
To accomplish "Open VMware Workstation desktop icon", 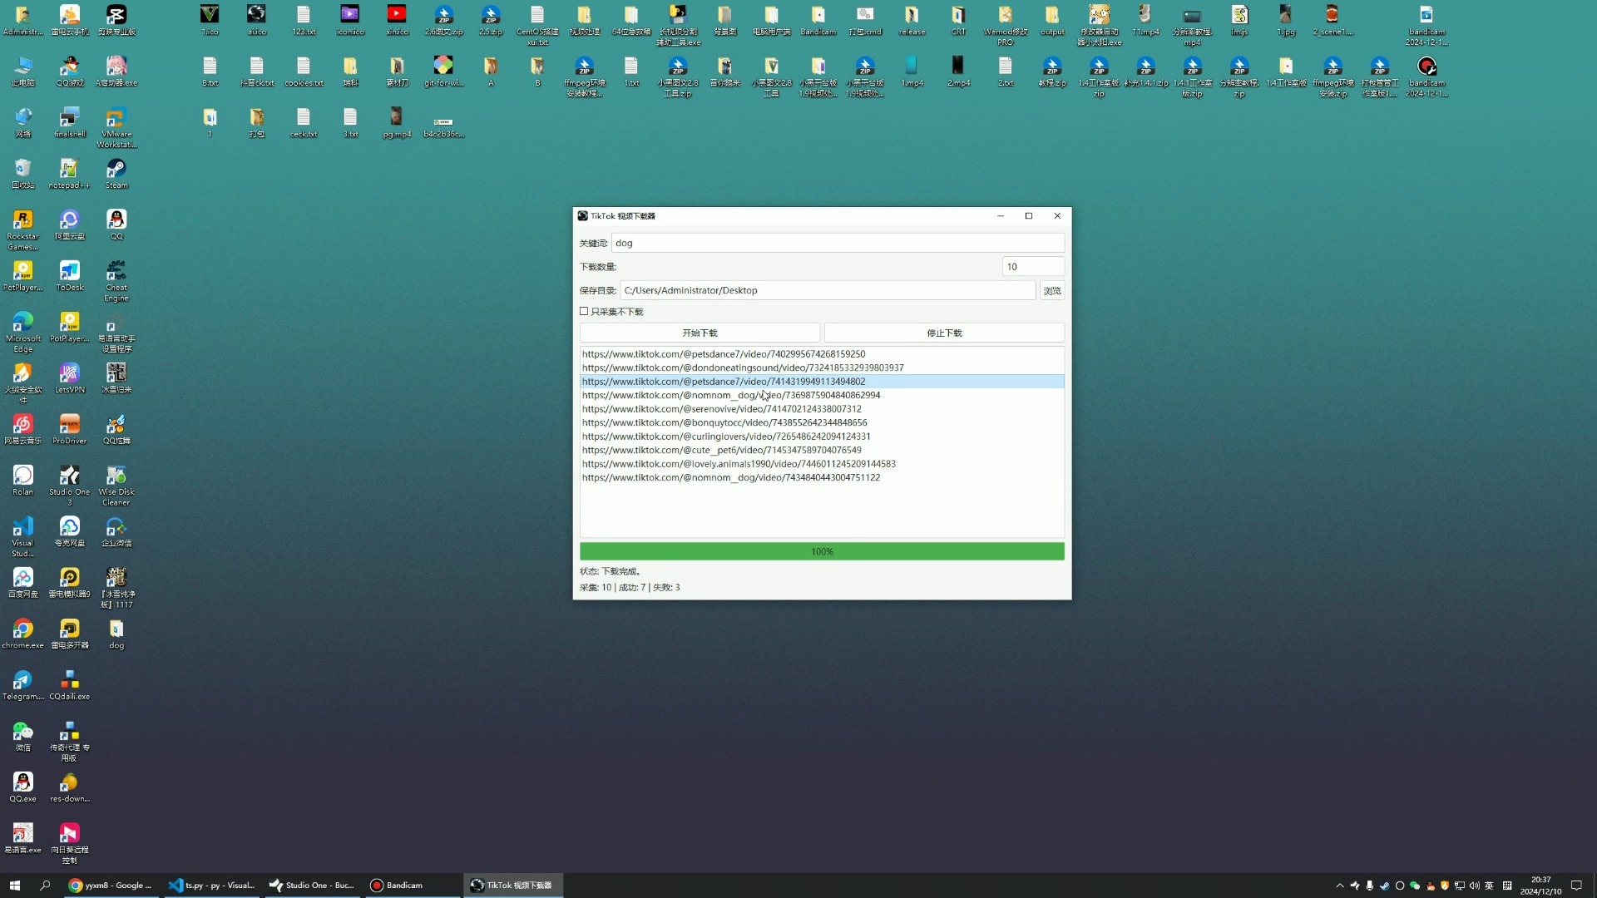I will pyautogui.click(x=116, y=127).
